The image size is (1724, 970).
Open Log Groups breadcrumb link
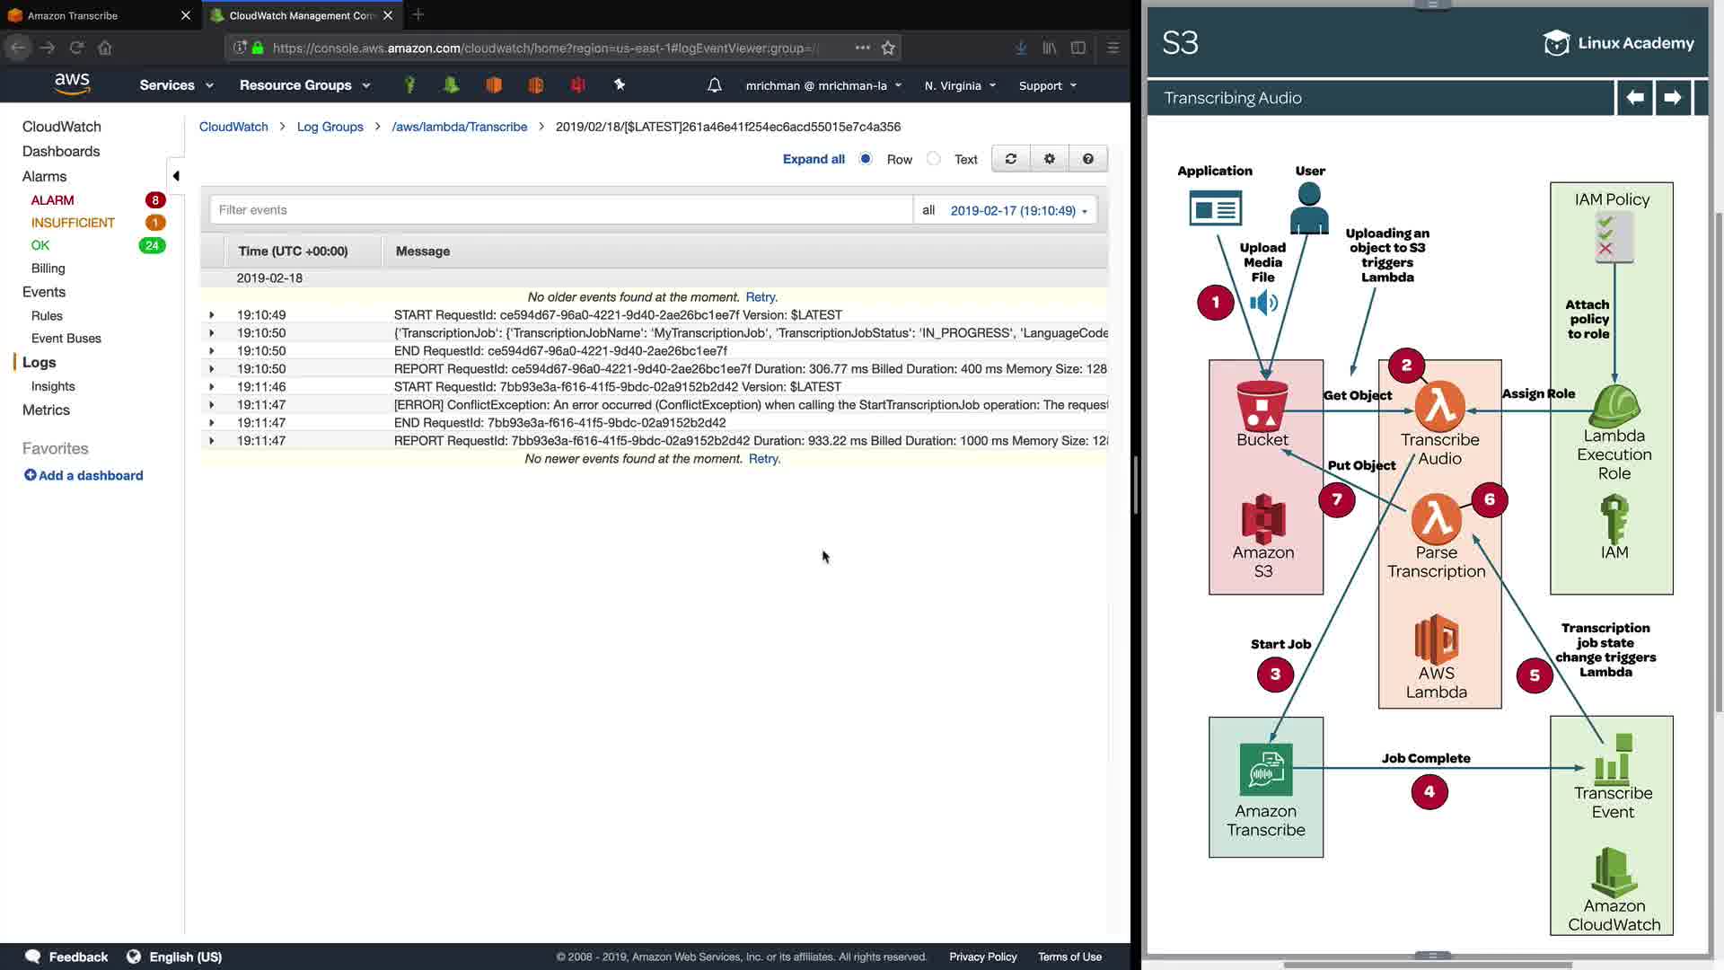330,127
